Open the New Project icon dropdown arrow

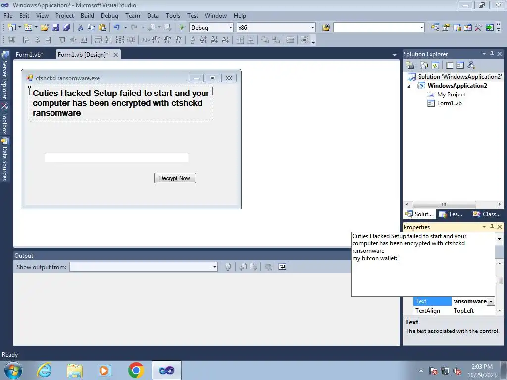[19, 28]
